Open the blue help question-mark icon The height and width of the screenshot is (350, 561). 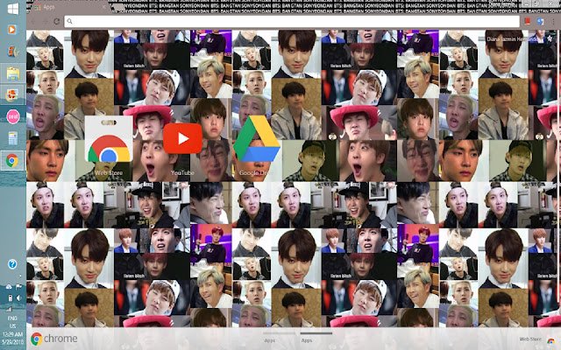click(x=12, y=264)
